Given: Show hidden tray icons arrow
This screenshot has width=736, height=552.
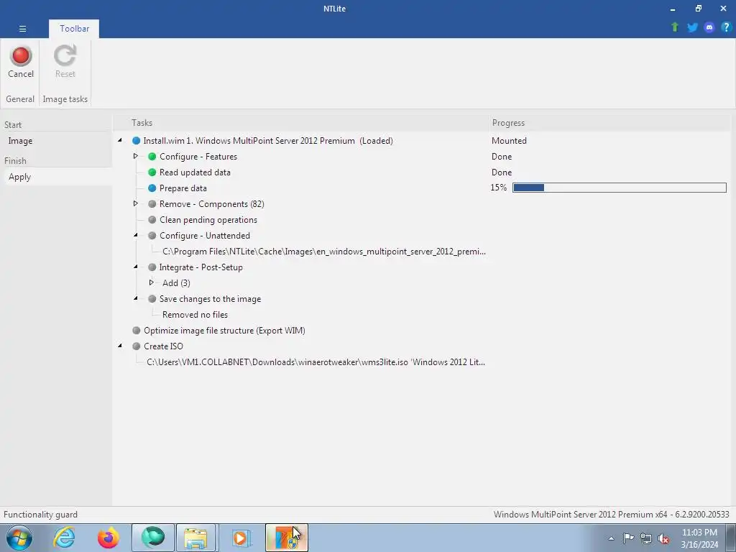Looking at the screenshot, I should click(611, 538).
